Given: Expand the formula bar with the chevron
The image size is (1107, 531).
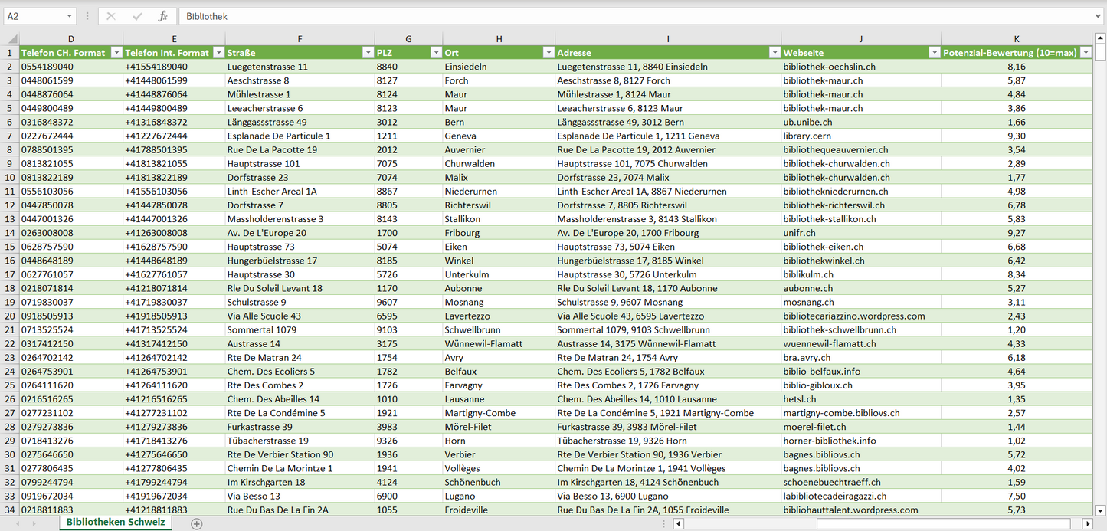Looking at the screenshot, I should pos(1099,16).
